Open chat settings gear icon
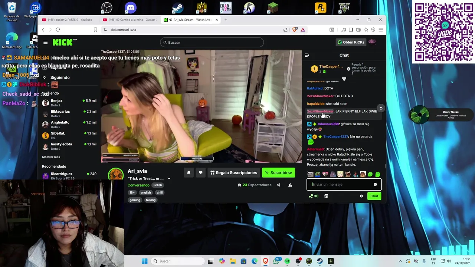Screen dimensions: 475x267 (361, 196)
